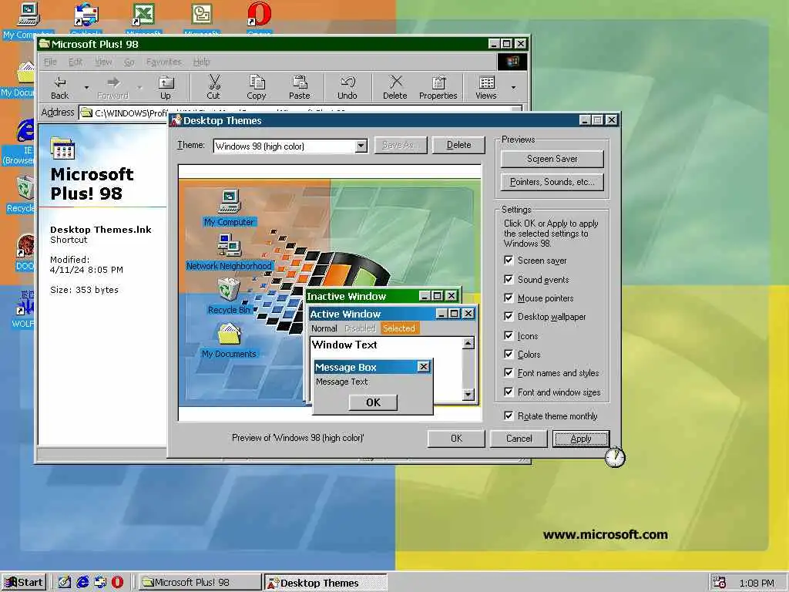The height and width of the screenshot is (592, 789).
Task: Click the Cut scissors icon
Action: point(213,88)
